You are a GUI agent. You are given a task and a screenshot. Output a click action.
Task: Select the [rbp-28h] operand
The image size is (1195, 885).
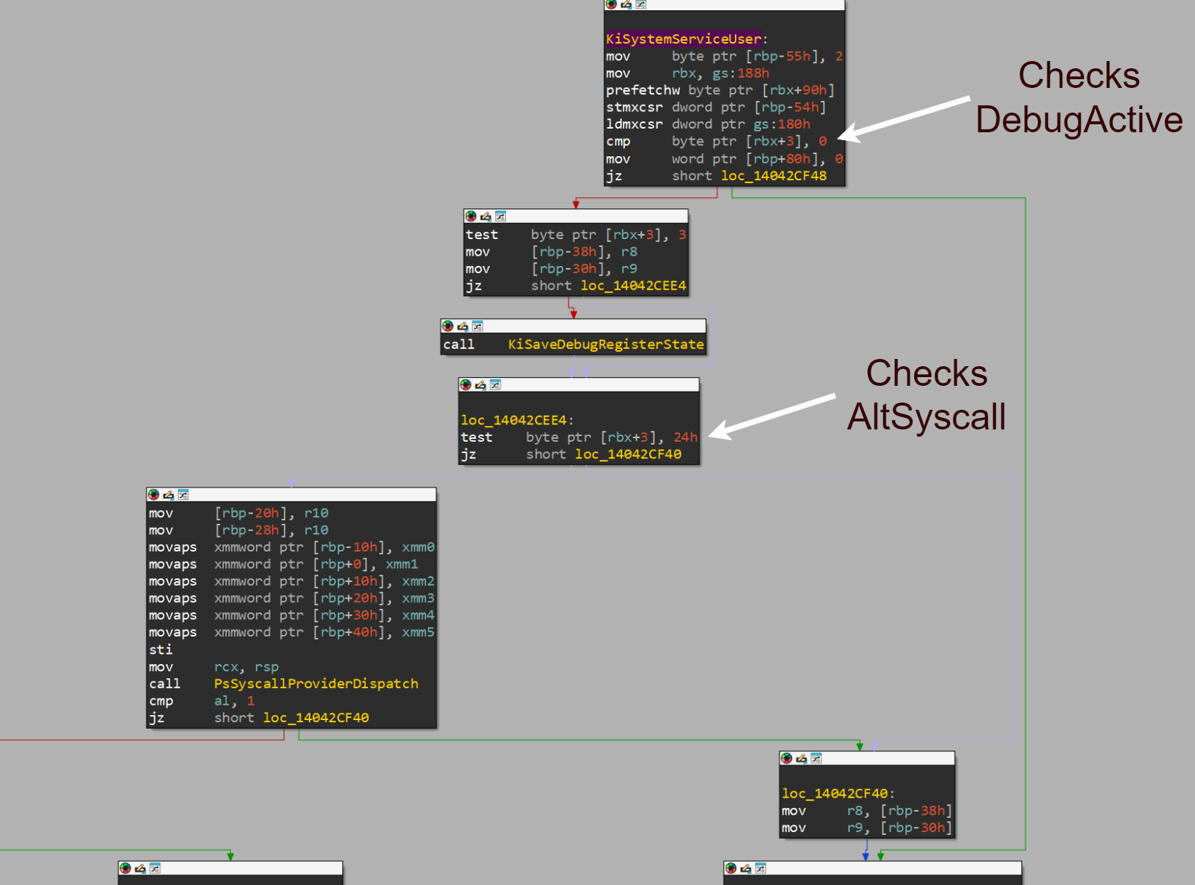(x=251, y=530)
